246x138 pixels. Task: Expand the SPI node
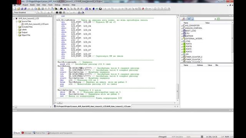(182, 54)
